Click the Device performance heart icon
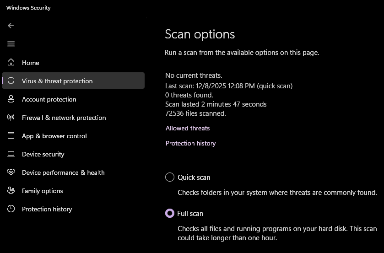Image resolution: width=384 pixels, height=253 pixels. (x=11, y=172)
